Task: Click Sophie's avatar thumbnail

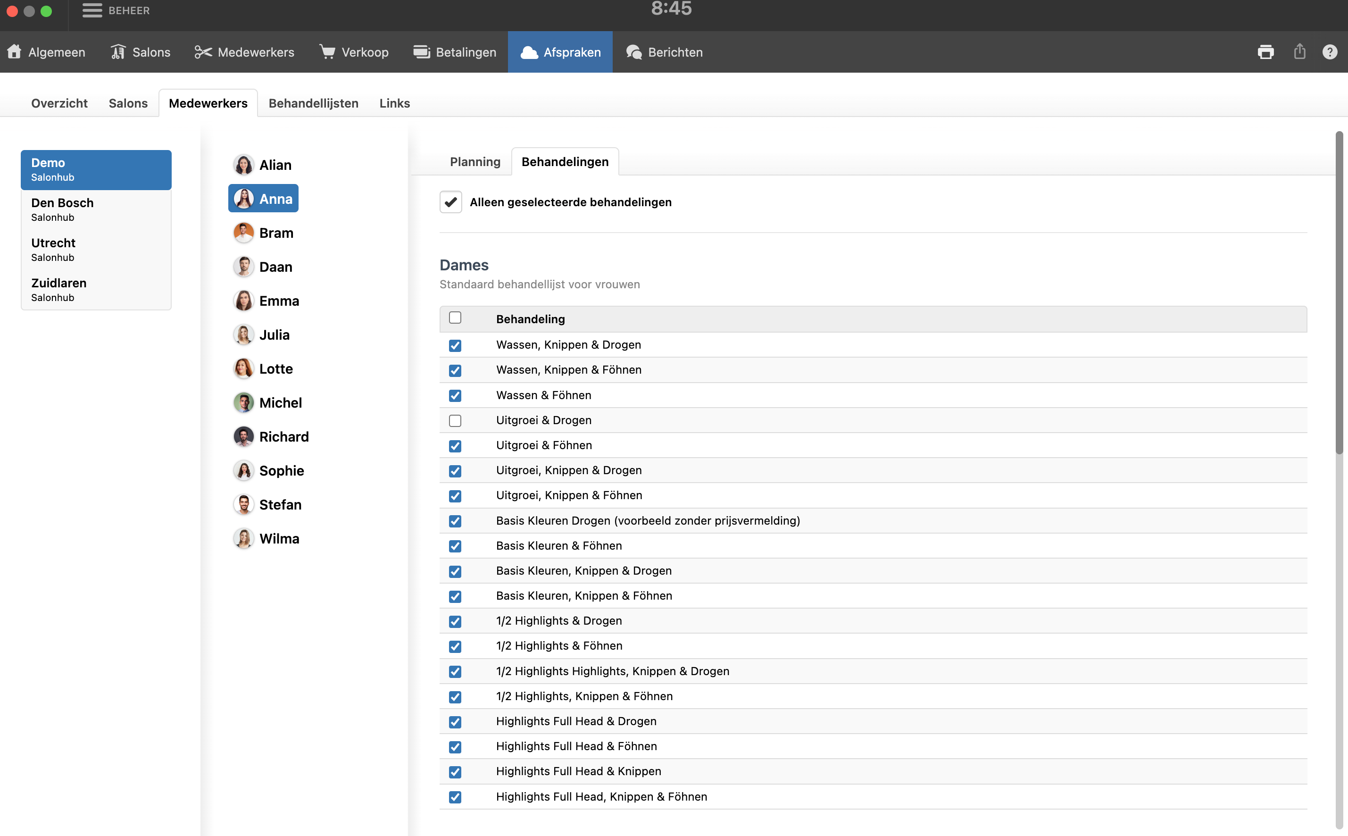Action: point(243,470)
